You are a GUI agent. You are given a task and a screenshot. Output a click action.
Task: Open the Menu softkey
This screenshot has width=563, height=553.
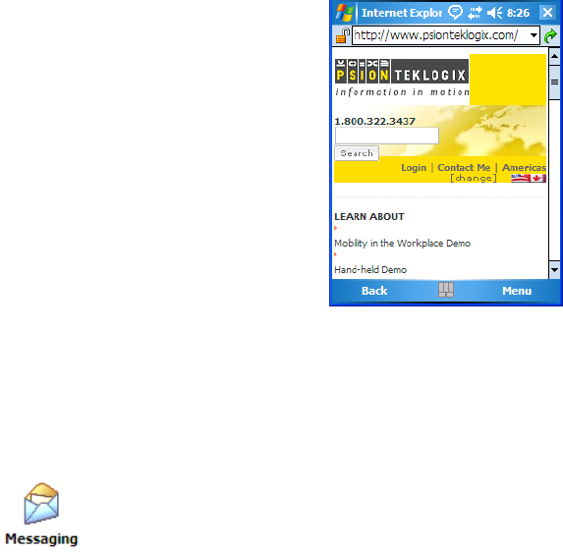(x=517, y=291)
